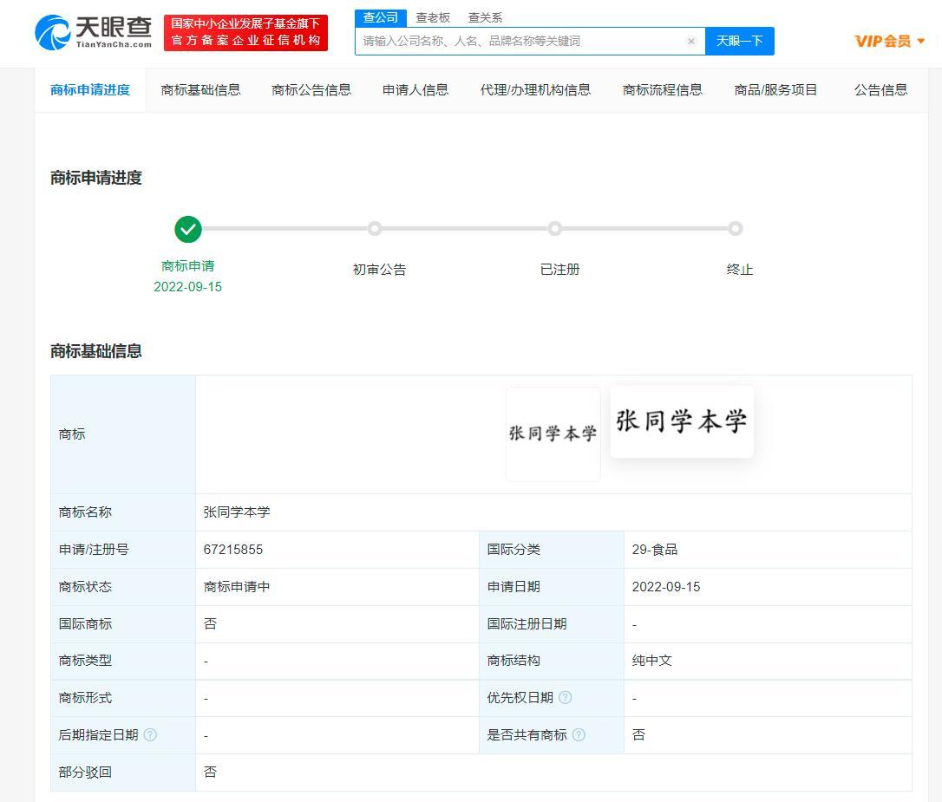Select the 查公司 search tab
This screenshot has width=942, height=802.
pos(380,17)
